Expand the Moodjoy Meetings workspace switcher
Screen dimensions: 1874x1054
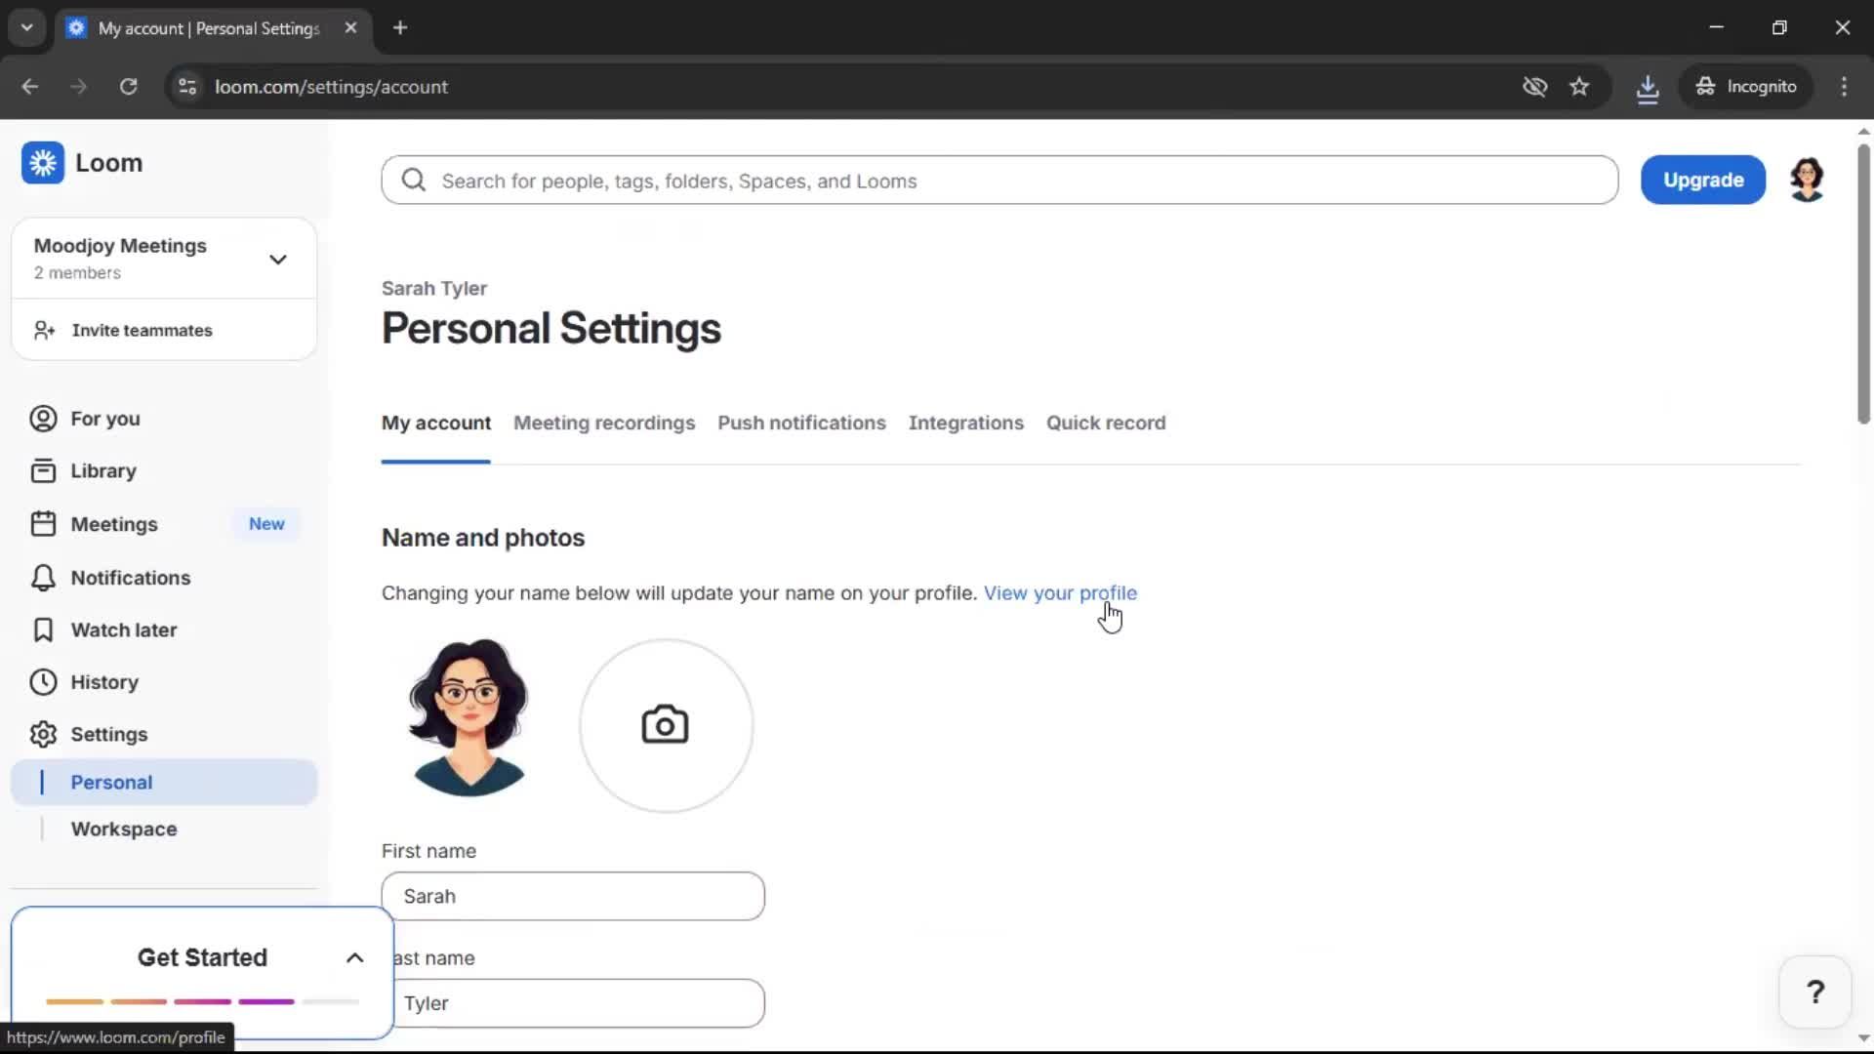click(x=278, y=259)
